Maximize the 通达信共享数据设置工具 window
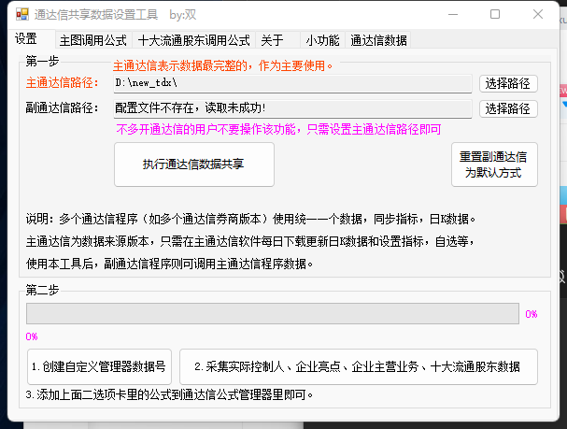567x429 pixels. point(495,14)
